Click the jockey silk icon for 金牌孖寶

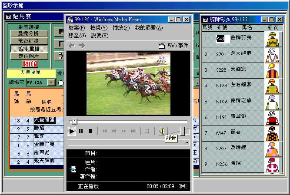pos(273,39)
